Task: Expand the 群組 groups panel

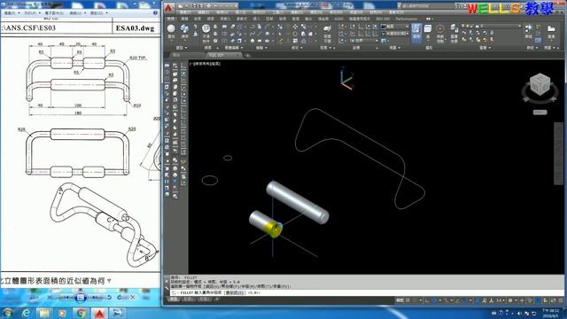Action: pyautogui.click(x=532, y=48)
